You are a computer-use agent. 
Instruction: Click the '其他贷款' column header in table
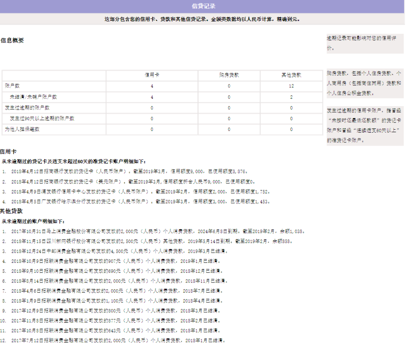click(291, 75)
